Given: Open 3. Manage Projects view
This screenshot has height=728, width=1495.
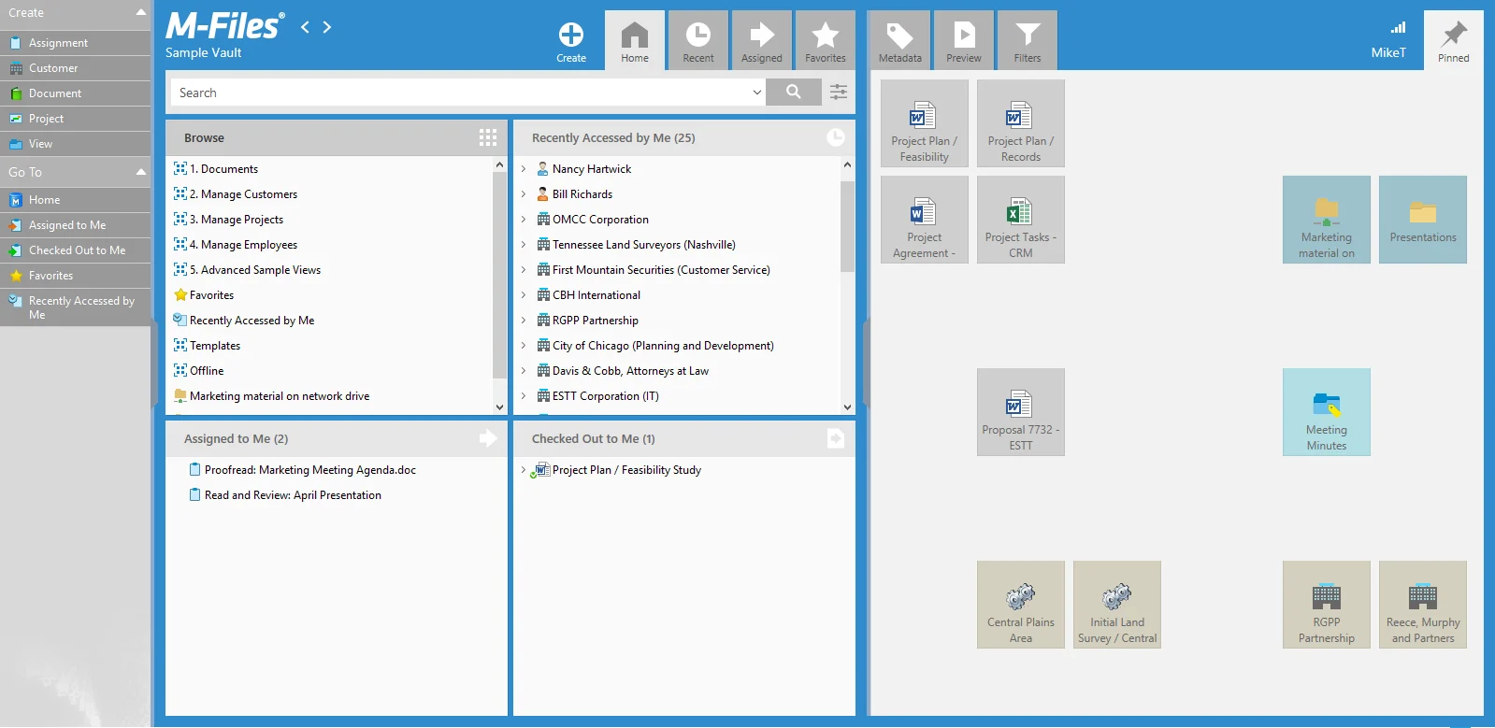Looking at the screenshot, I should click(x=237, y=220).
